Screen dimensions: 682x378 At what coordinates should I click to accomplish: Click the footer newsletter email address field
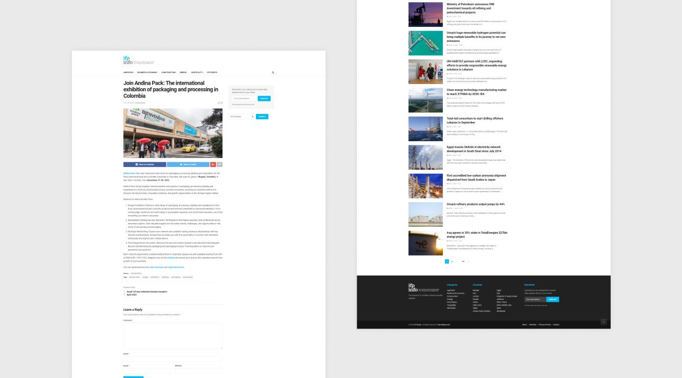(535, 299)
